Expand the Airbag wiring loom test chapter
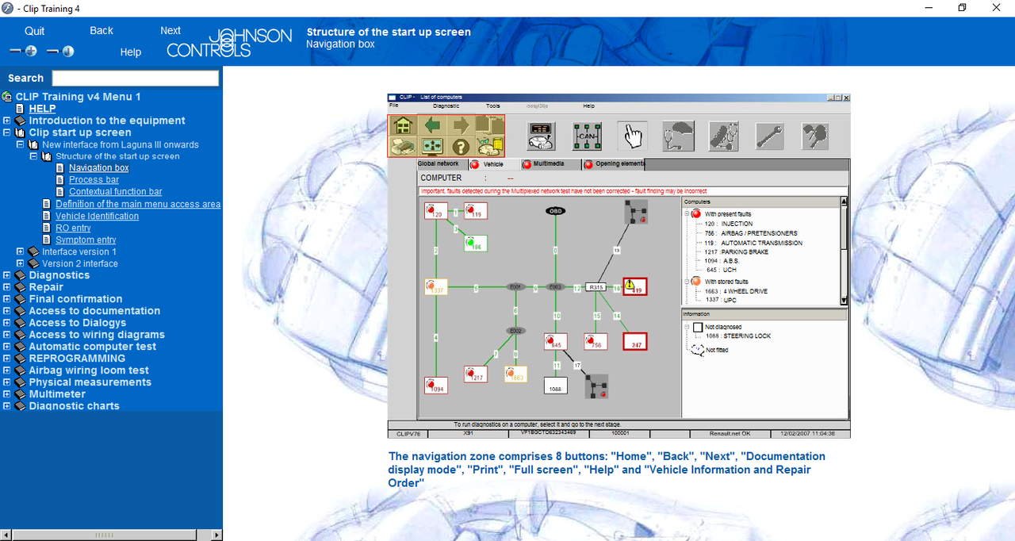The width and height of the screenshot is (1015, 541). pos(7,370)
